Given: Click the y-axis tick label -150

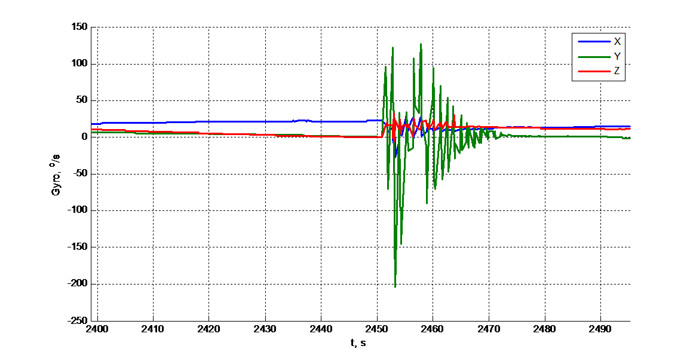Looking at the screenshot, I should coord(77,247).
